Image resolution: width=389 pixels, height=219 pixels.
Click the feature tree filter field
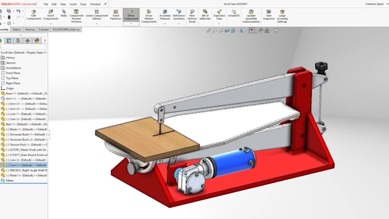24,47
